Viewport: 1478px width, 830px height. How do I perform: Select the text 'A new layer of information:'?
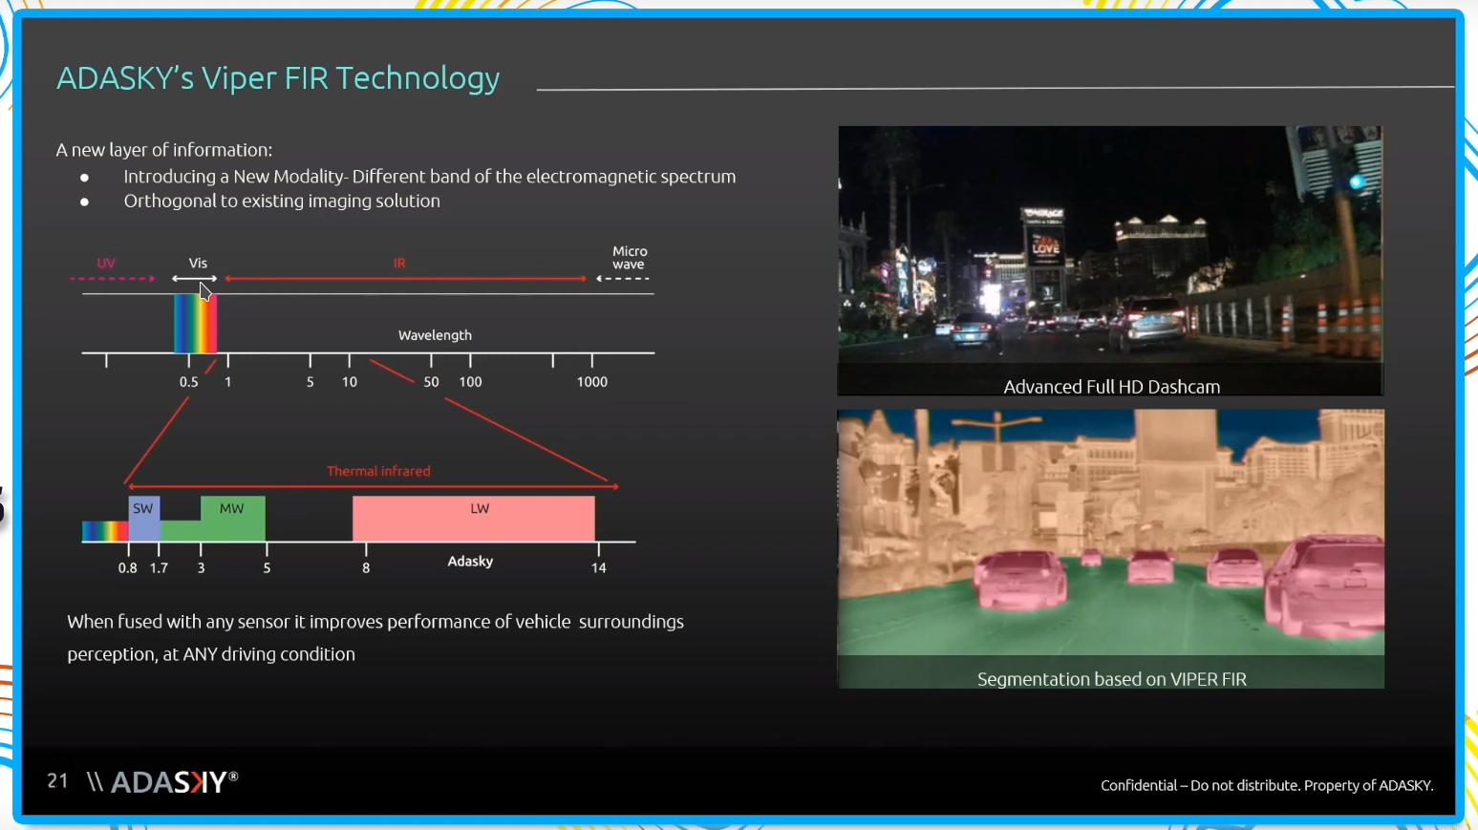click(x=164, y=150)
